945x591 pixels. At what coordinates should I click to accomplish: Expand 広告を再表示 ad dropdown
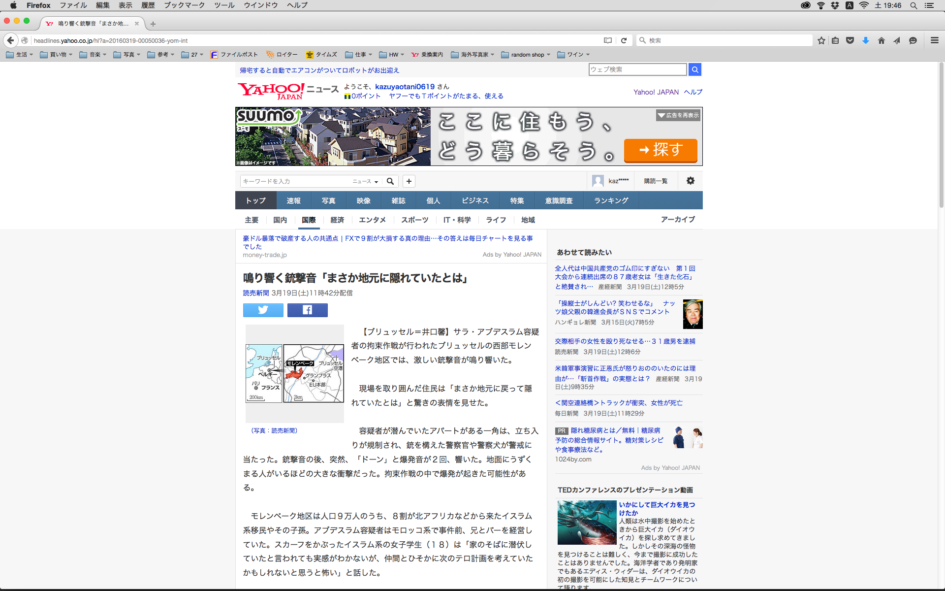pos(678,115)
